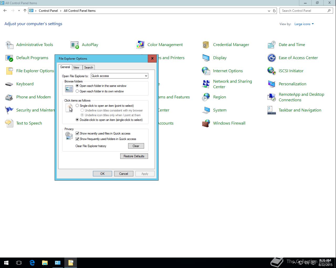This screenshot has height=268, width=336.
Task: Click Clear to erase File Explorer history
Action: click(136, 146)
